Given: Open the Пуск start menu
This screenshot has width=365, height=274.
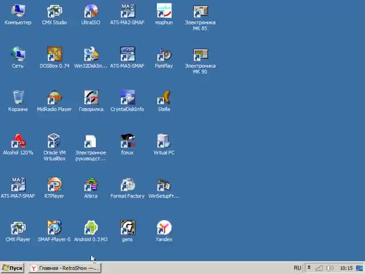Looking at the screenshot, I should pos(13,268).
